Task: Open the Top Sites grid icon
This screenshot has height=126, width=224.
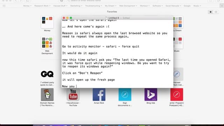Action: (4, 6)
